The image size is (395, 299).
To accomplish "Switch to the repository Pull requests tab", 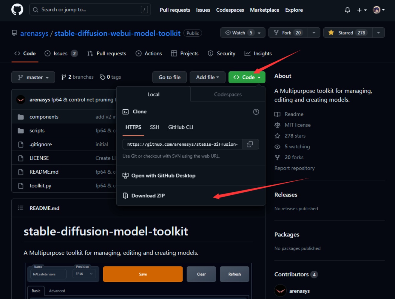I will tap(107, 53).
